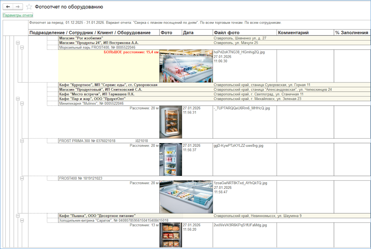Open the Mulinex mini-bakery photo
The width and height of the screenshot is (371, 249).
click(x=171, y=122)
